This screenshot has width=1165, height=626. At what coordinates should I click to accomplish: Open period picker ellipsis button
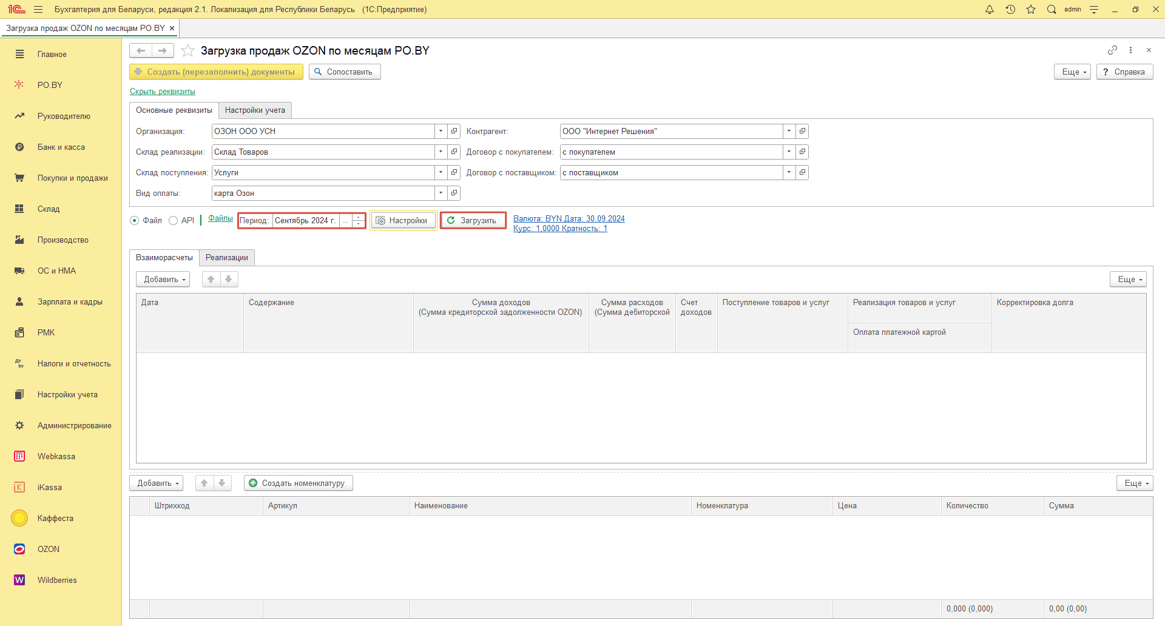coord(345,220)
